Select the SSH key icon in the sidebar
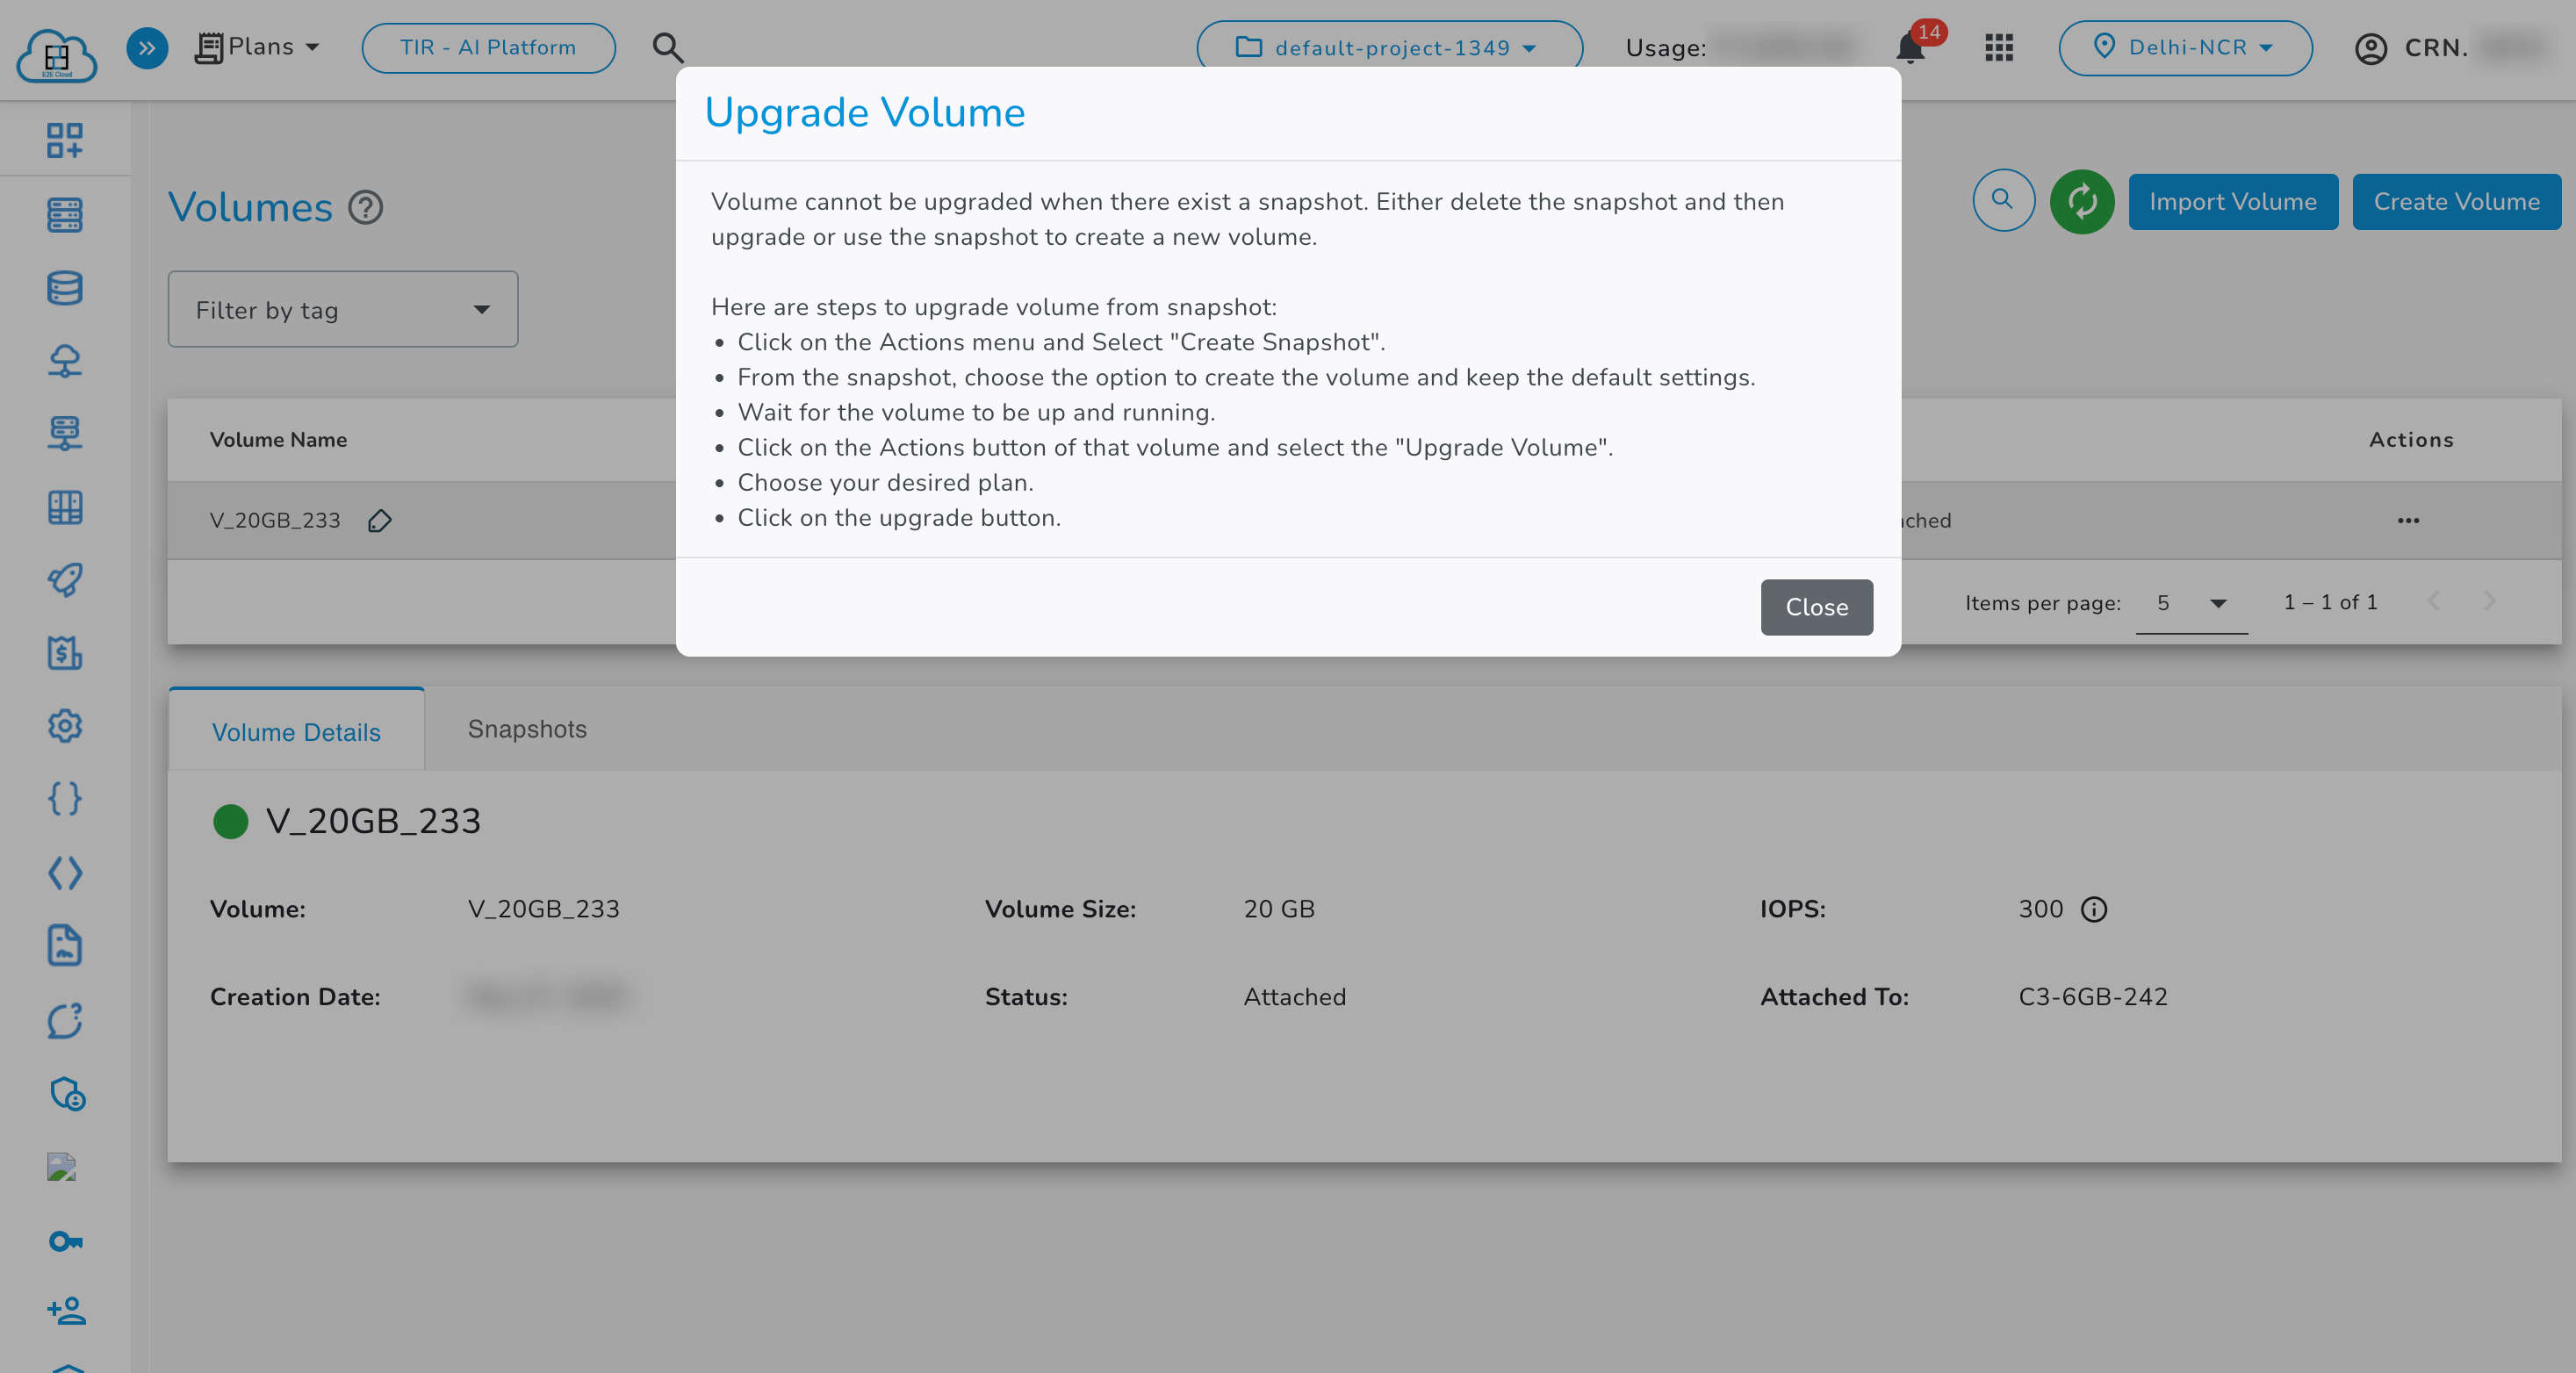 click(64, 1241)
